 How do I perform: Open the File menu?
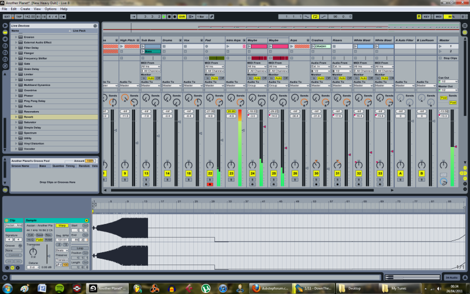pos(5,9)
